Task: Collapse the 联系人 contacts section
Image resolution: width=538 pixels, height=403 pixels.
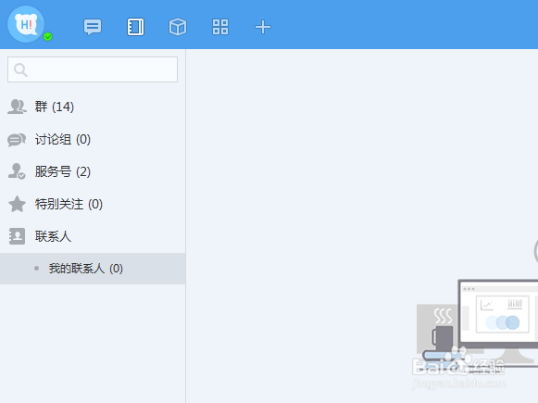Action: coord(93,236)
